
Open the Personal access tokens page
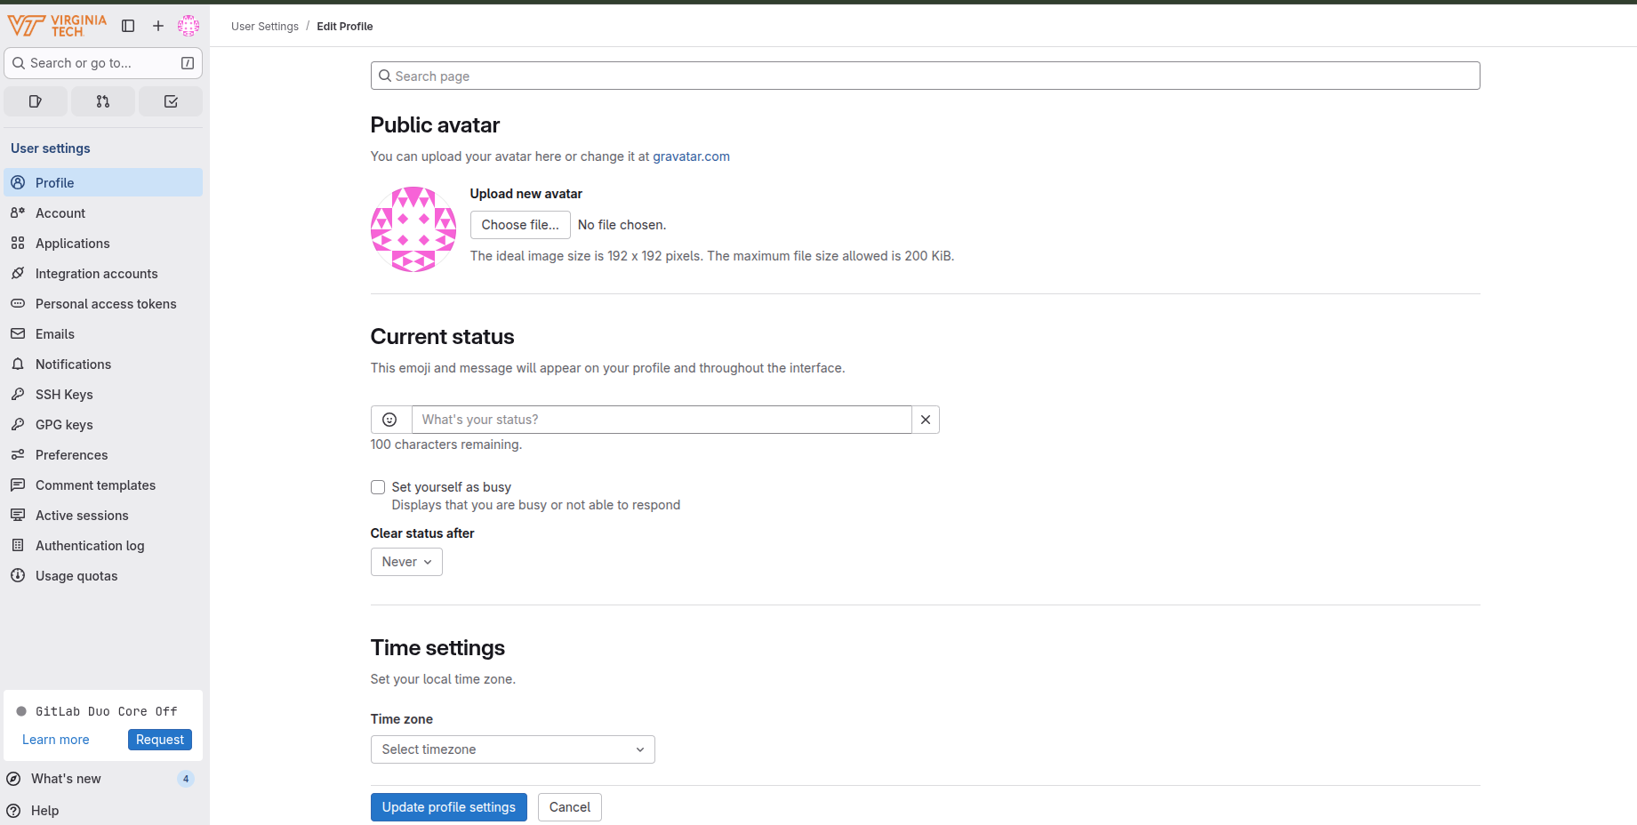pyautogui.click(x=106, y=304)
